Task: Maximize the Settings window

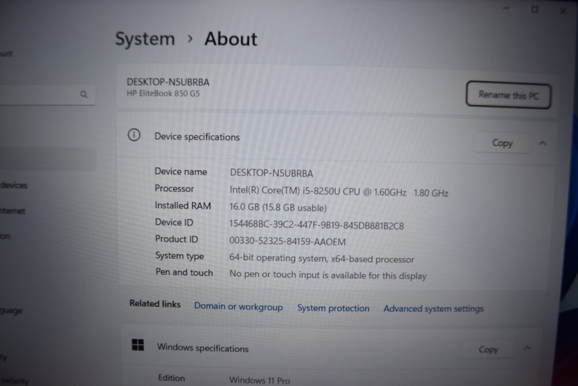Action: point(535,10)
